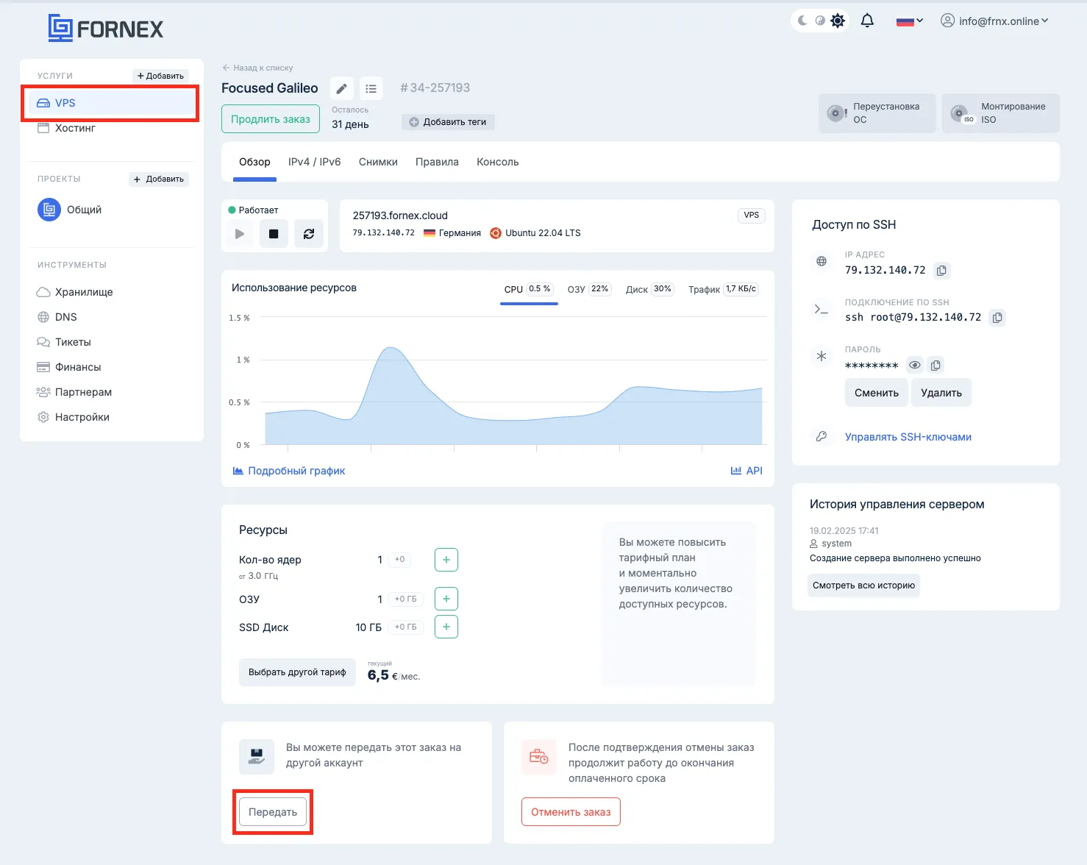This screenshot has width=1087, height=865.
Task: Open the list icon next to server name
Action: 371,89
